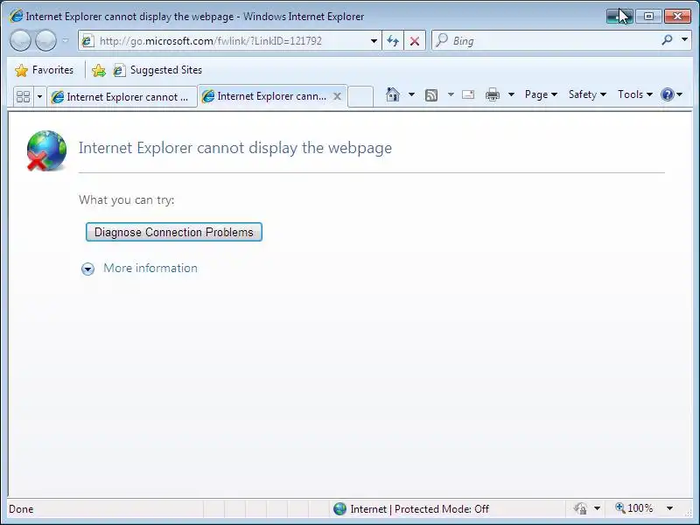Image resolution: width=700 pixels, height=525 pixels.
Task: Open the Tools menu
Action: [x=635, y=94]
